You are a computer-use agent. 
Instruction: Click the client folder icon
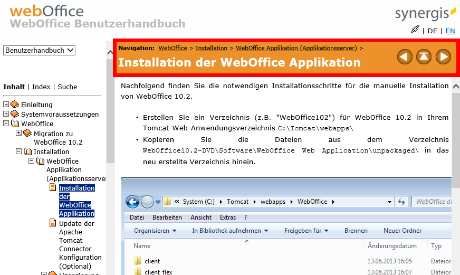pos(138,261)
